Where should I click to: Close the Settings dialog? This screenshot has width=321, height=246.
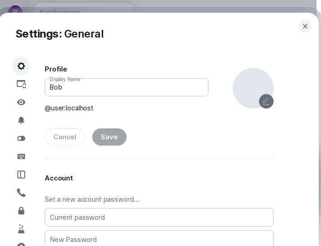point(305,26)
